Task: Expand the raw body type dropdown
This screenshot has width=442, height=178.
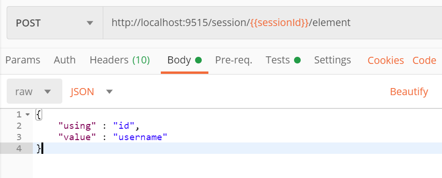Action: (x=34, y=91)
